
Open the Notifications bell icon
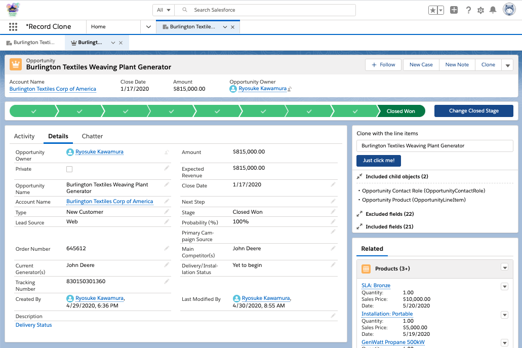click(493, 10)
